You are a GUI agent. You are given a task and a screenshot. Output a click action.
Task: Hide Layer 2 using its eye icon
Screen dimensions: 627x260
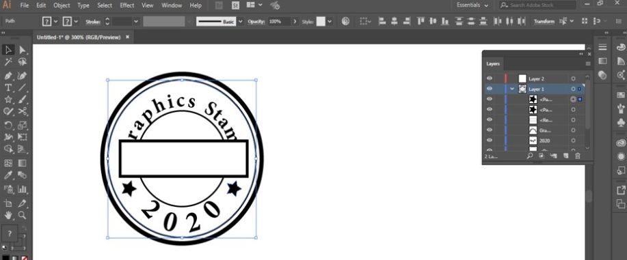[490, 78]
